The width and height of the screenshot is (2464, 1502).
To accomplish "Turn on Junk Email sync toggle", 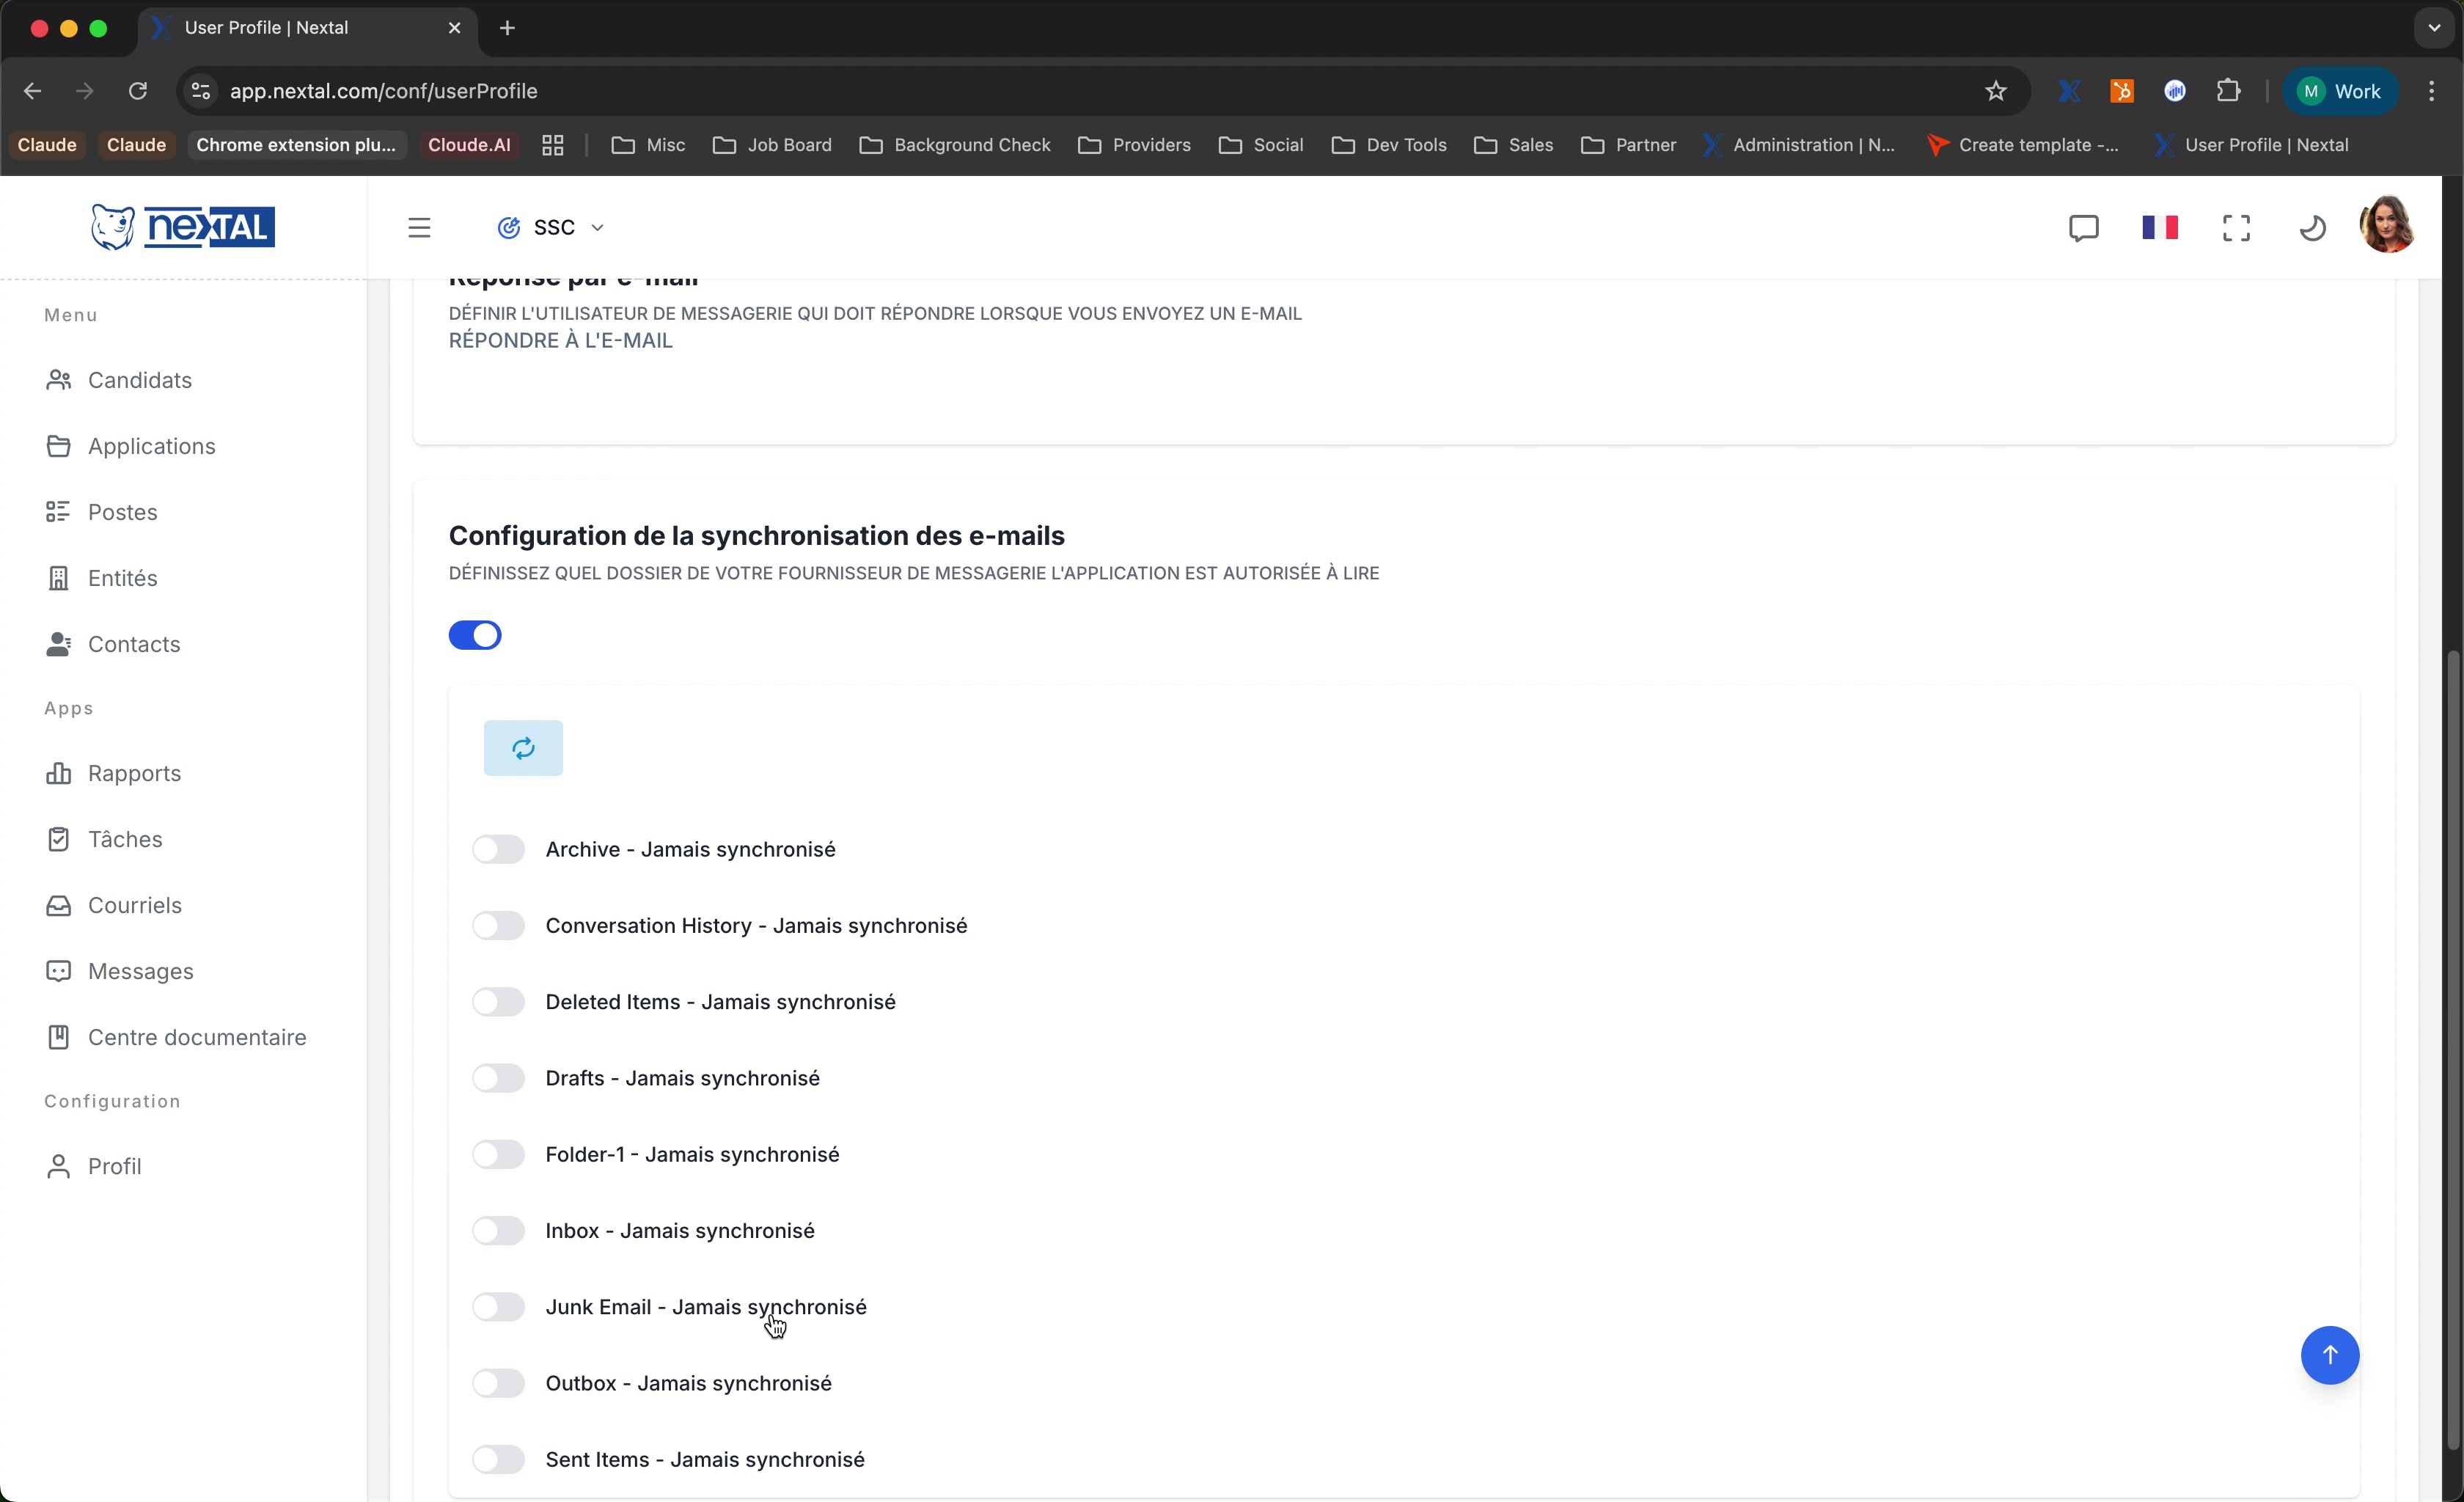I will 498,1306.
